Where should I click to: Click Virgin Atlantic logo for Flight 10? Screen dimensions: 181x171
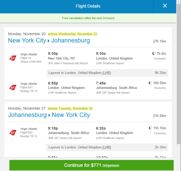coord(13,58)
